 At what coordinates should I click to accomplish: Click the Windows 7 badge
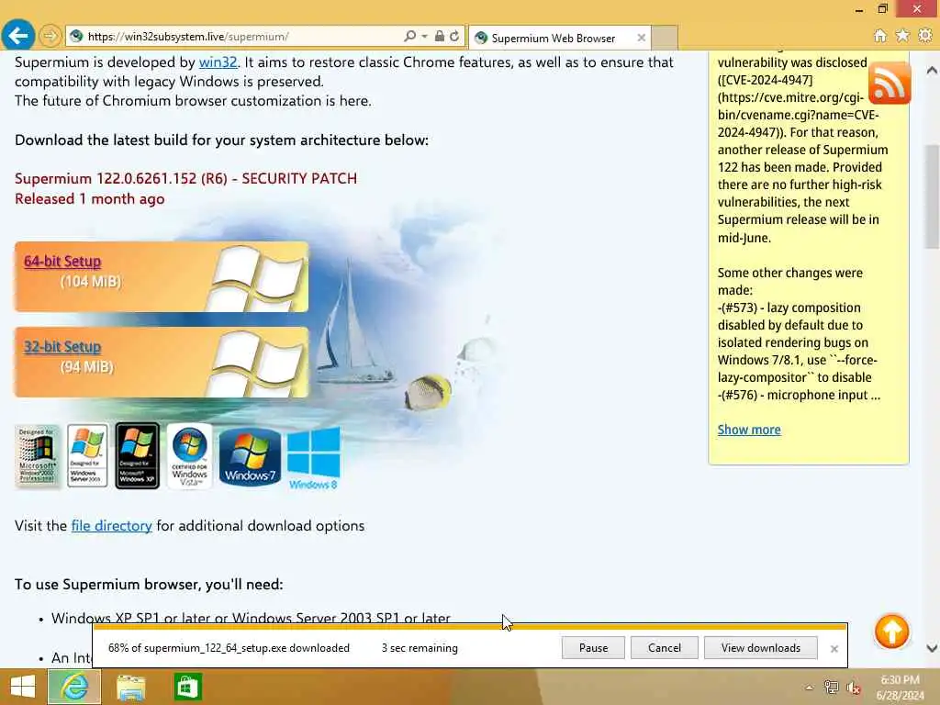point(250,457)
